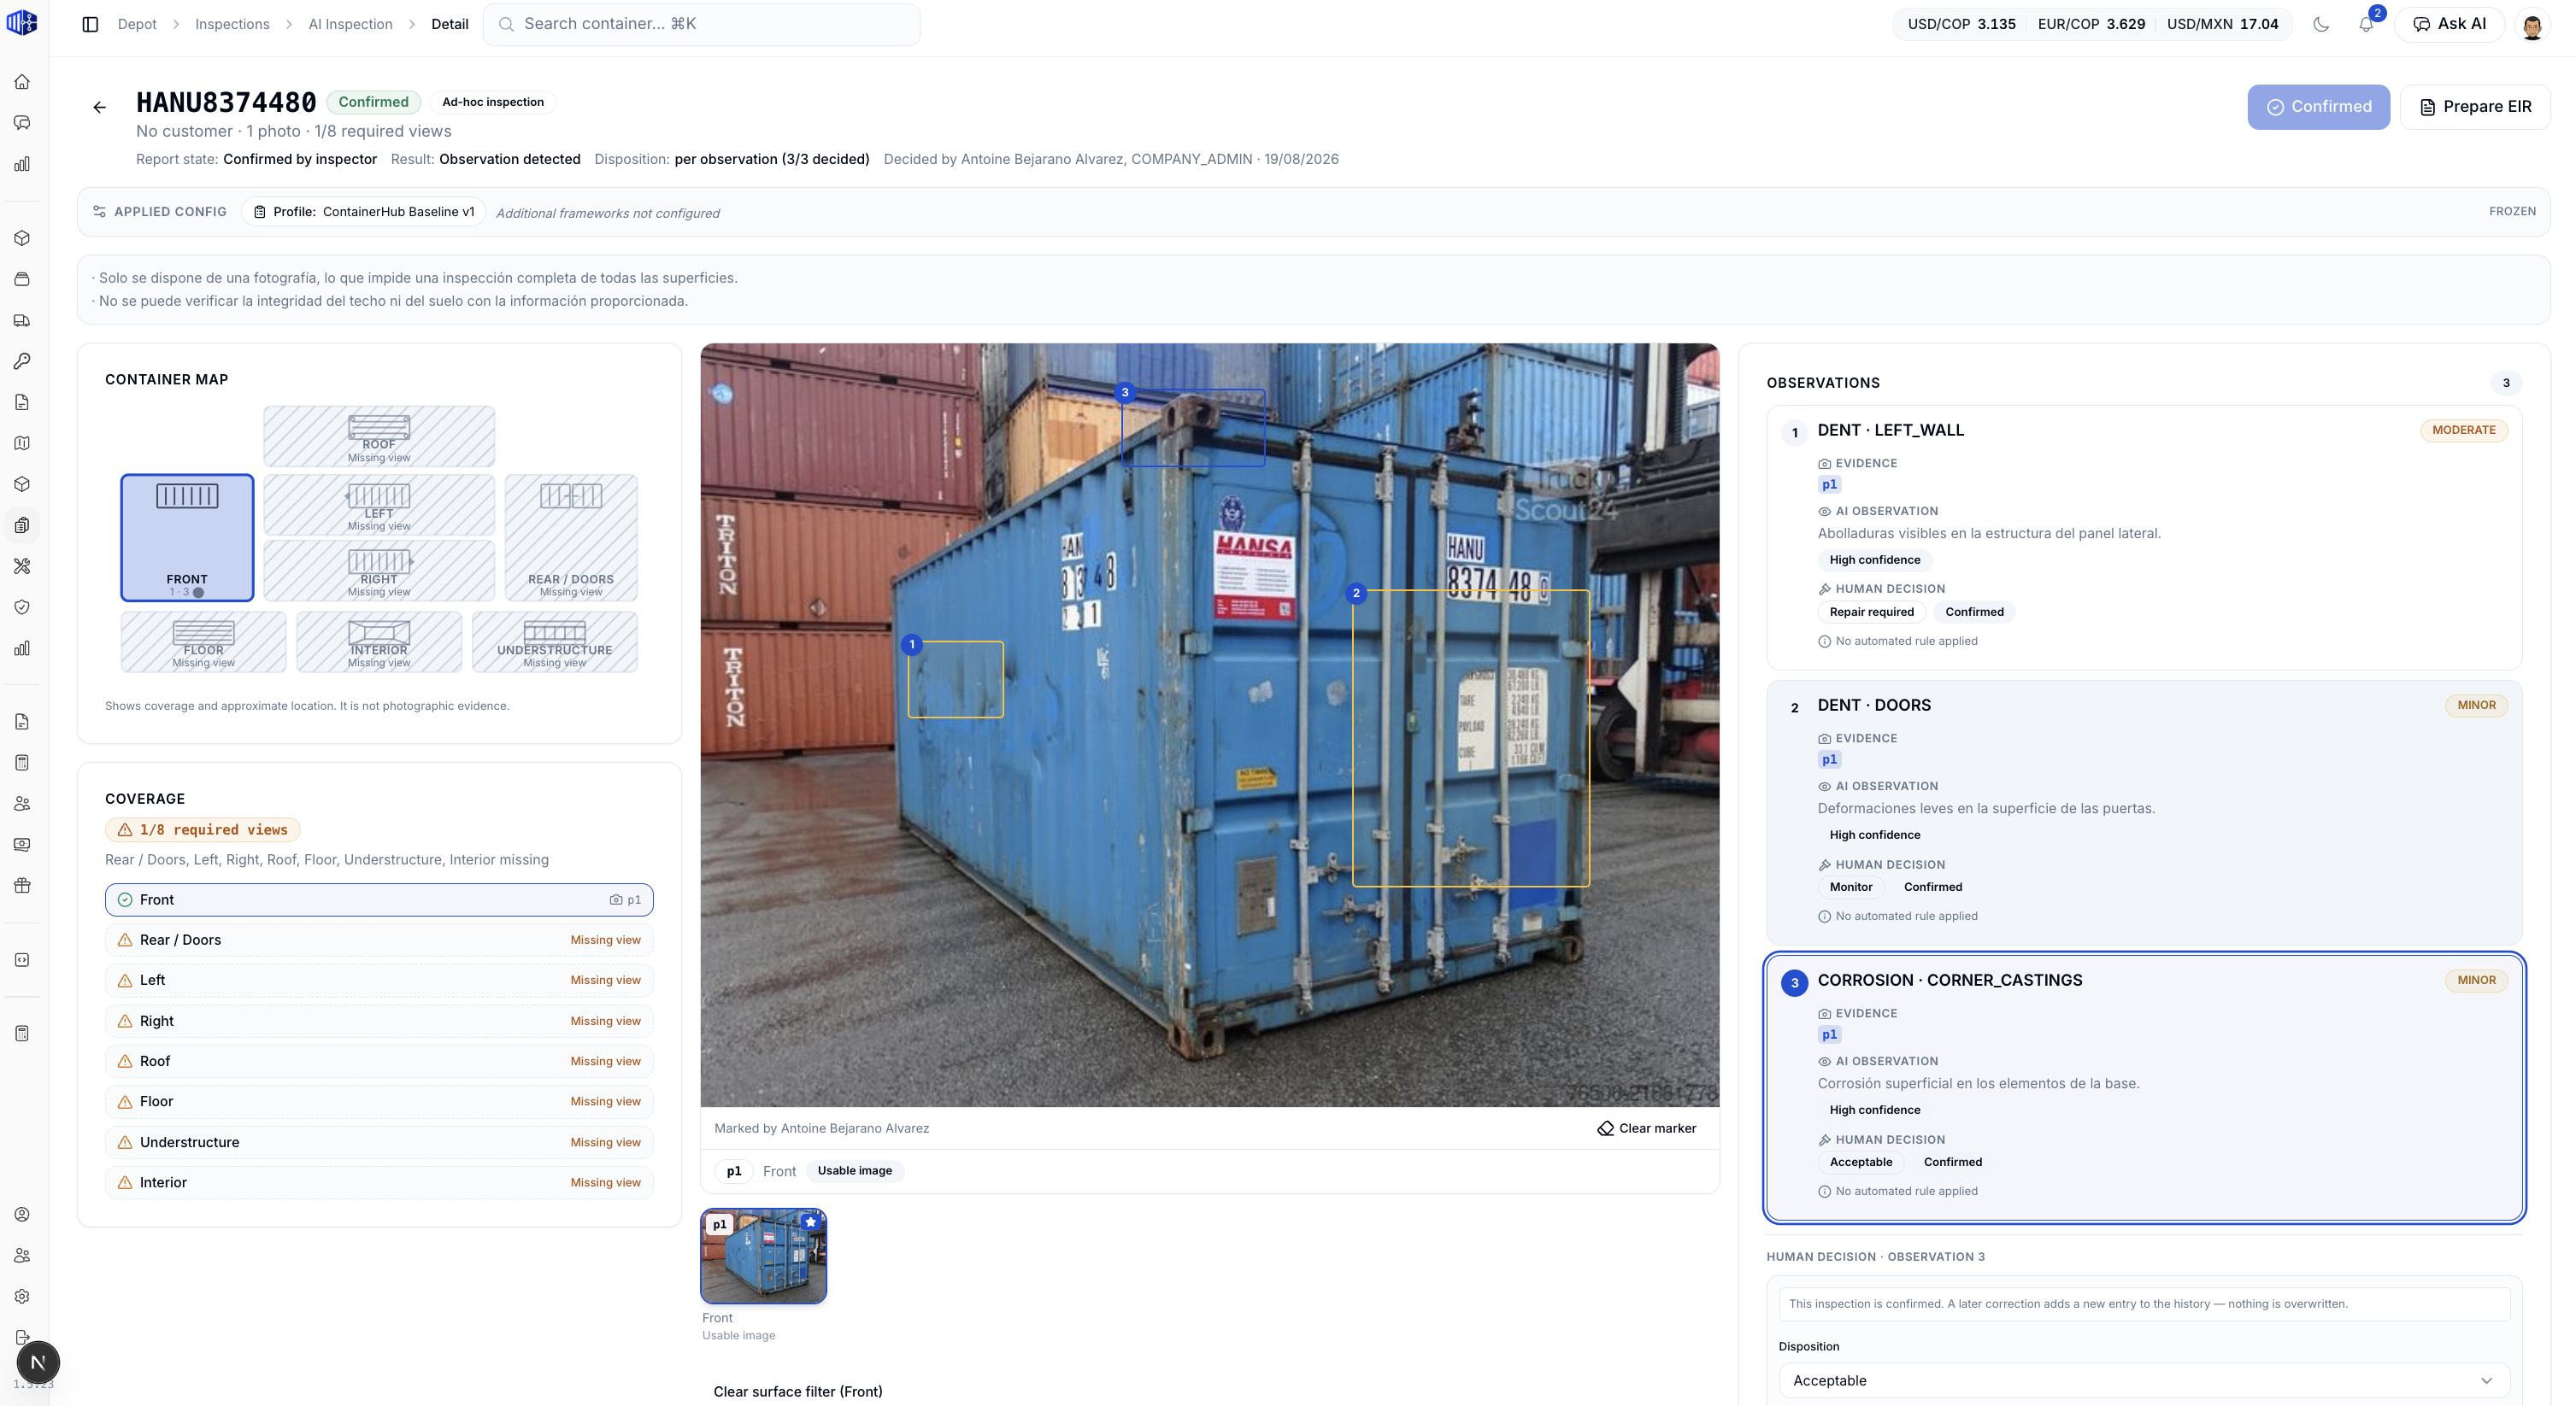This screenshot has width=2576, height=1406.
Task: Select the Rear / Doors coverage row
Action: click(379, 940)
